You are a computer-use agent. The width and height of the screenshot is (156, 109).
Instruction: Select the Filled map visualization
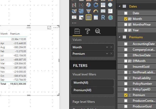pos(74,11)
